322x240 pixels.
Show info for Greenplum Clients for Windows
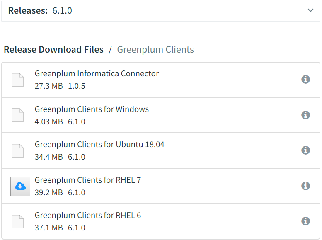[x=305, y=115]
